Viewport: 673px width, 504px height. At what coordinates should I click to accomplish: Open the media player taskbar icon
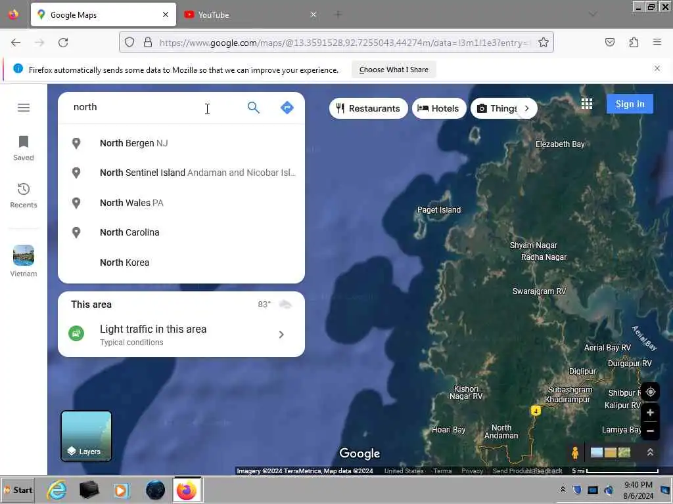pos(122,490)
